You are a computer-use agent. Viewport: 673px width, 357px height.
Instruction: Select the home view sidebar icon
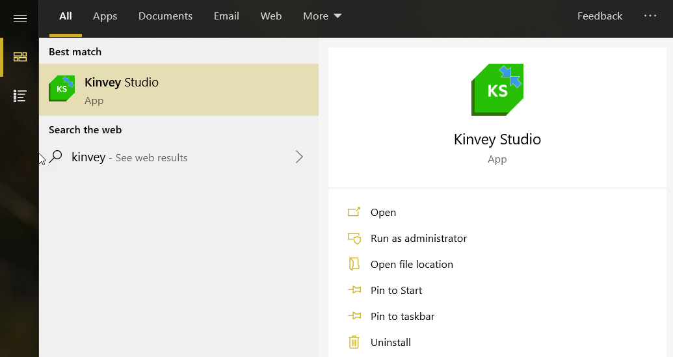[20, 57]
